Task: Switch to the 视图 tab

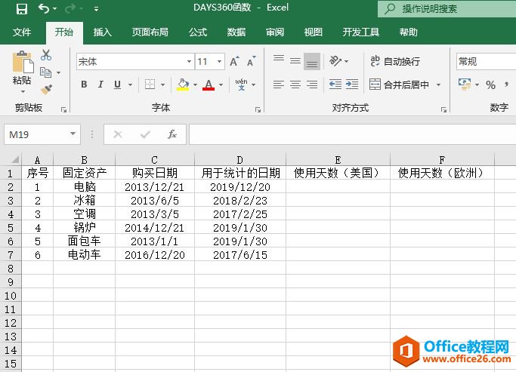Action: pos(313,32)
